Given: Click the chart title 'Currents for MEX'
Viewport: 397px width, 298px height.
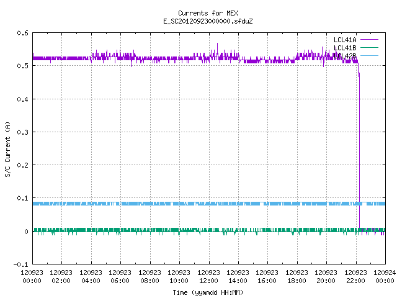Looking at the screenshot, I should (208, 13).
